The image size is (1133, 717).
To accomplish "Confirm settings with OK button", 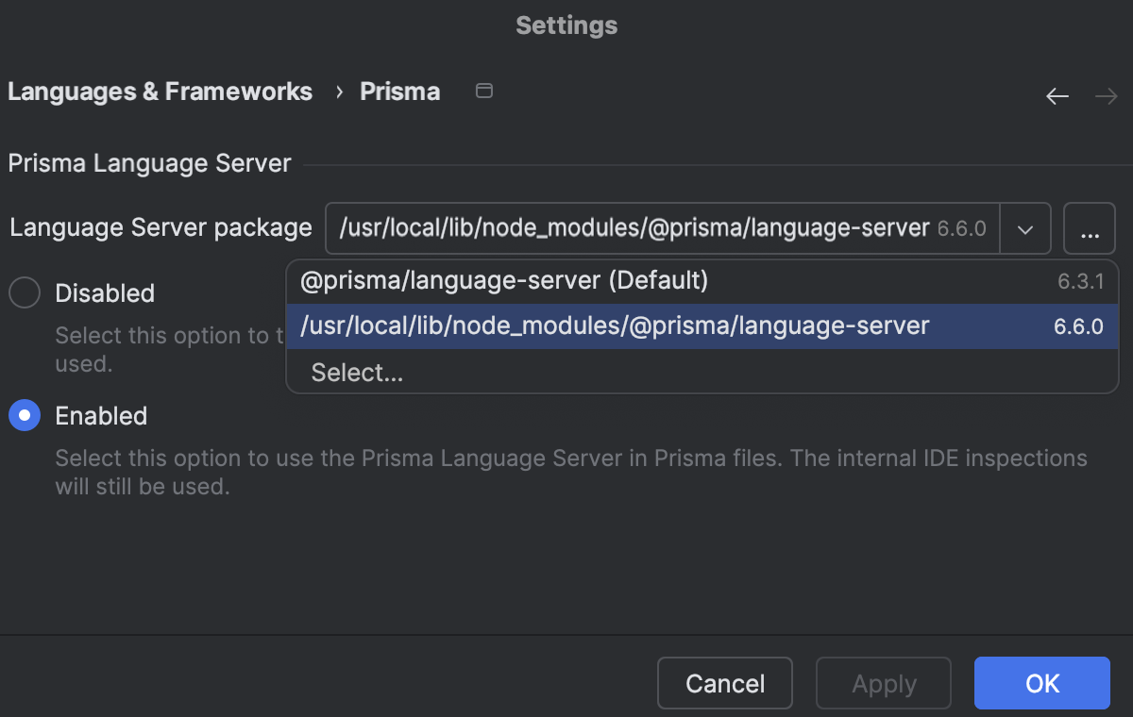I will tap(1042, 683).
